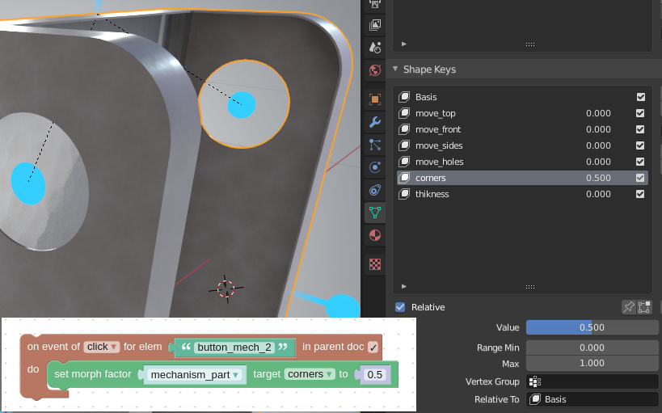Image resolution: width=662 pixels, height=413 pixels.
Task: Toggle the corners shape key checkbox
Action: click(640, 178)
